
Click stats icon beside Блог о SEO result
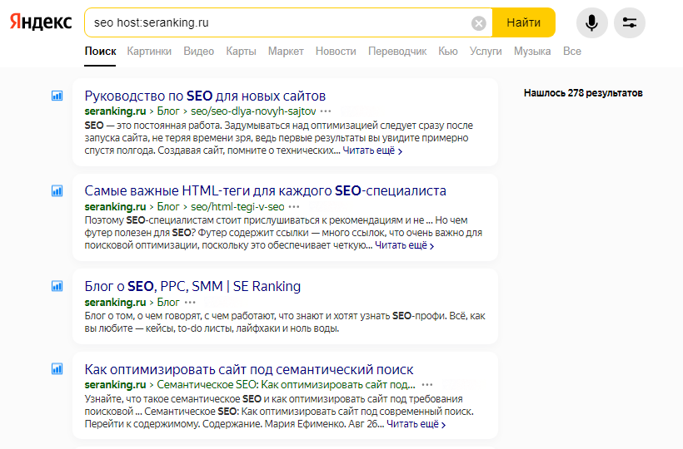57,286
